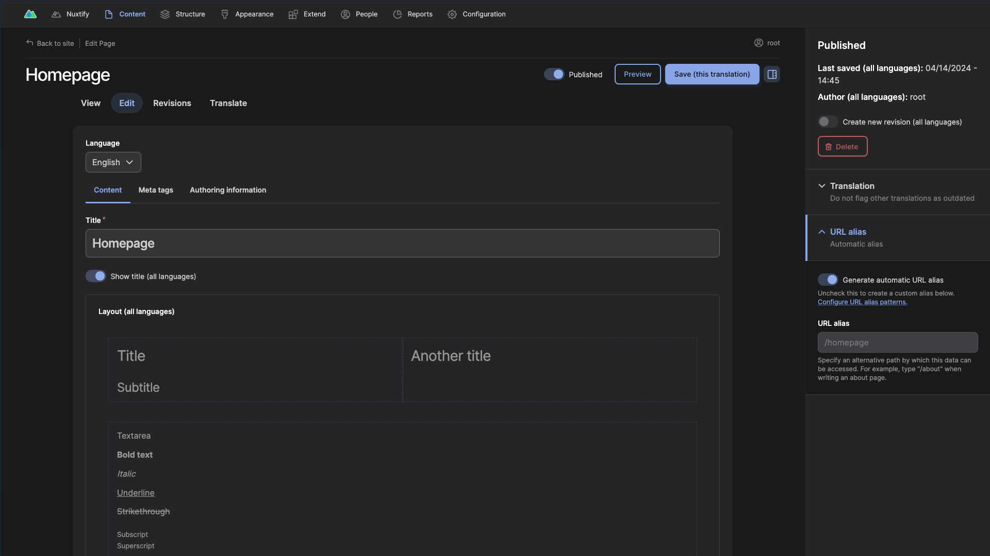The image size is (990, 556).
Task: Click the Structure navigation icon
Action: [164, 14]
